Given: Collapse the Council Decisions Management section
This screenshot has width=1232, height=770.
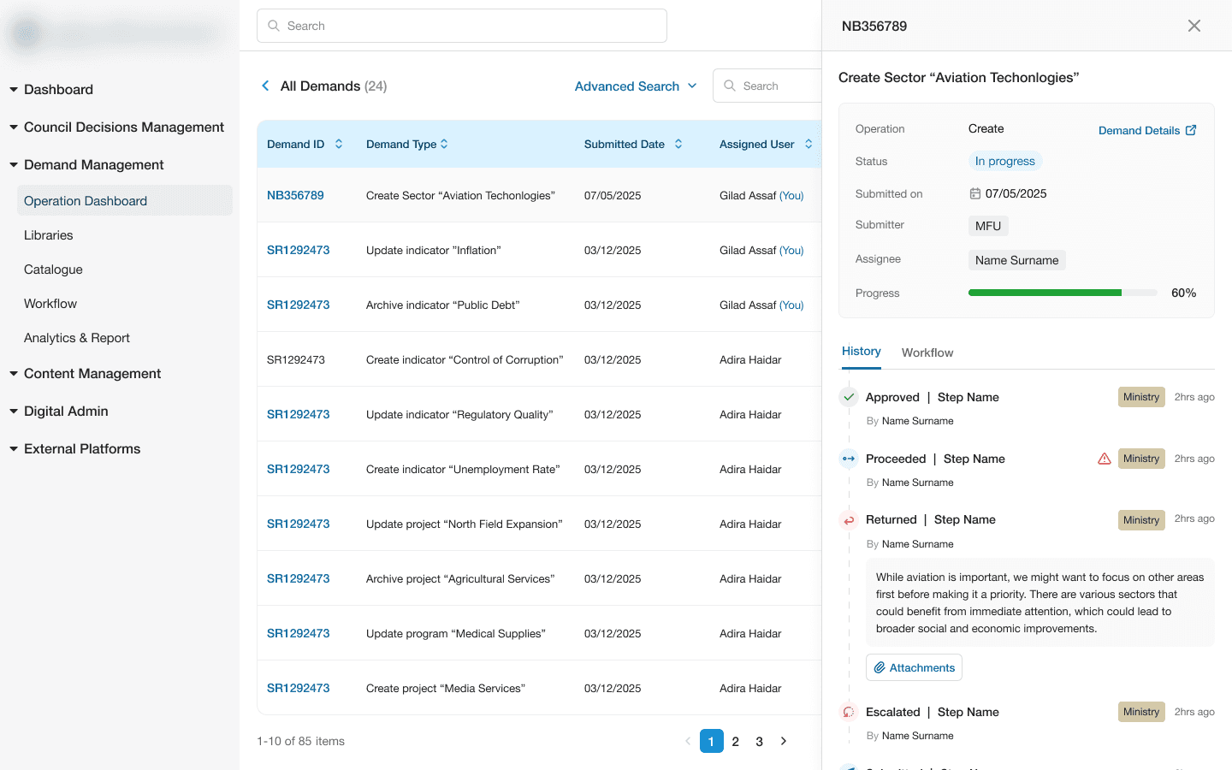Looking at the screenshot, I should click(14, 127).
